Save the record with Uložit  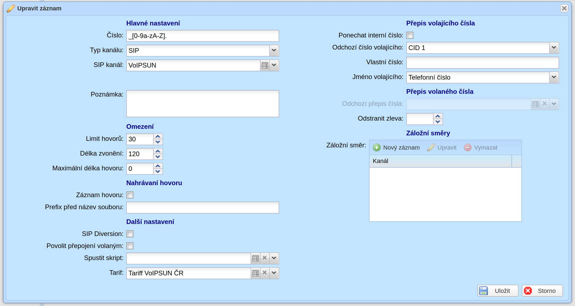[498, 291]
